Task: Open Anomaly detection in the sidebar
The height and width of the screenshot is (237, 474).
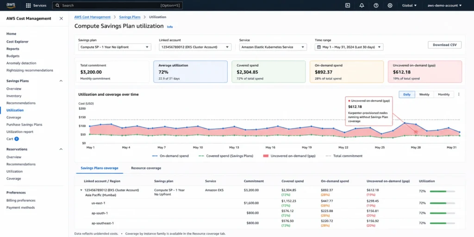Action: tap(21, 63)
